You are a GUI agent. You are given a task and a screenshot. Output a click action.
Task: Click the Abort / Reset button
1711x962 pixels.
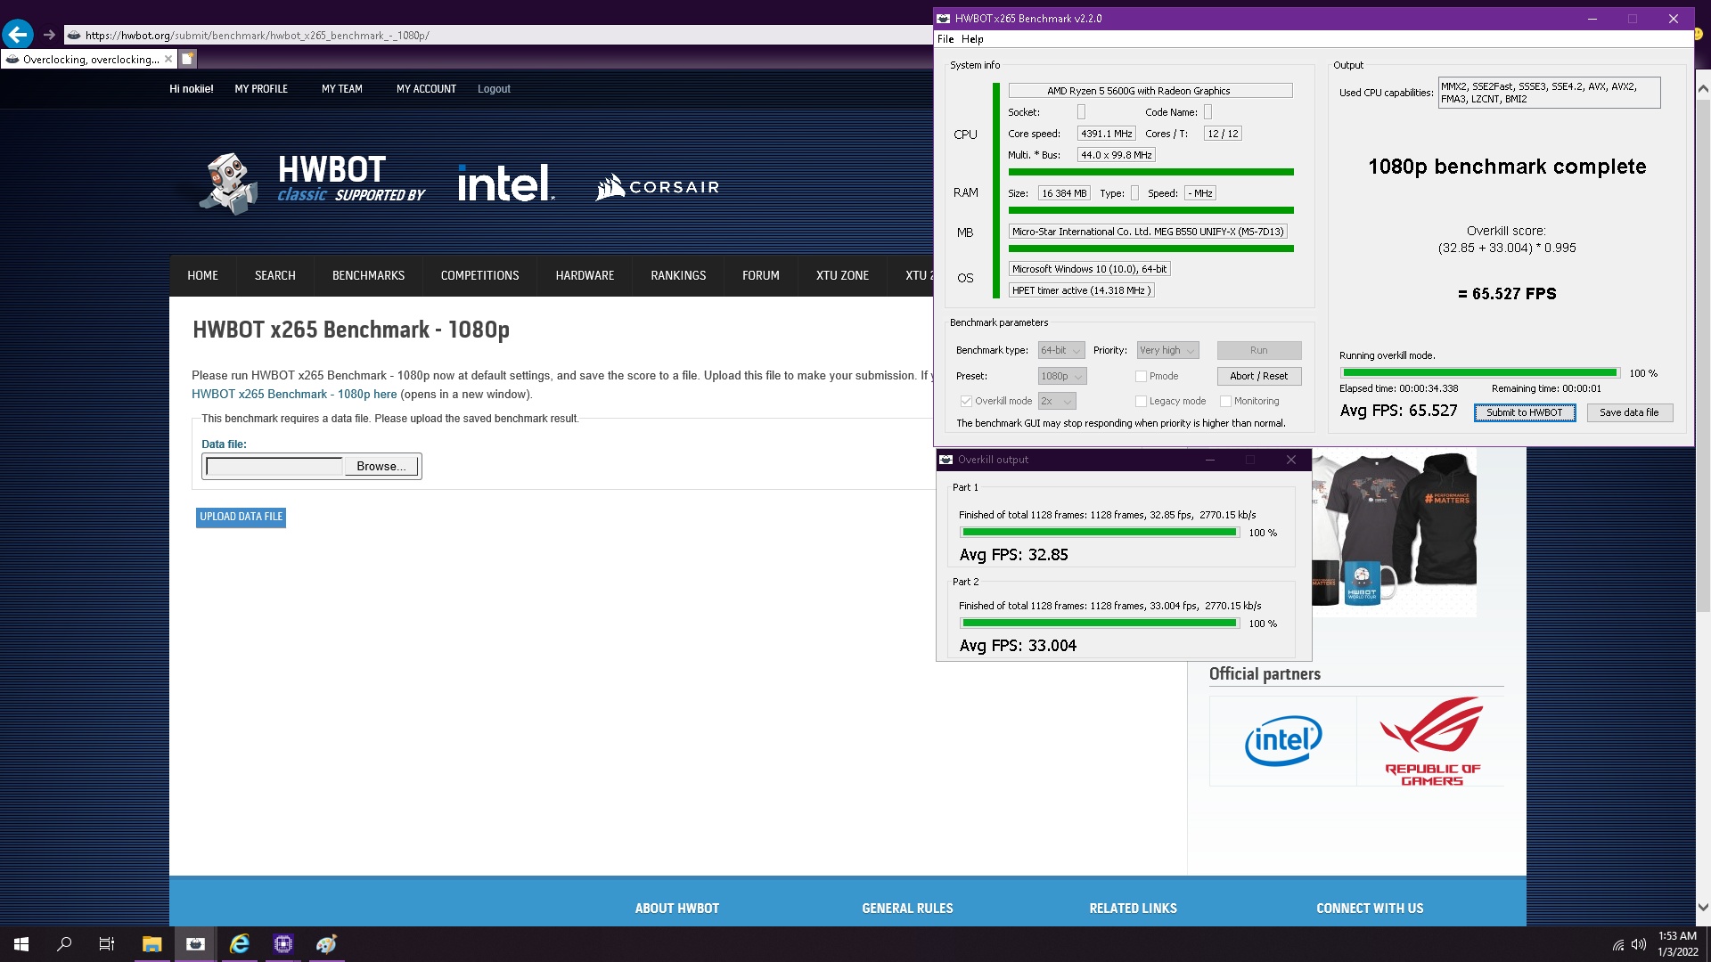tap(1258, 376)
